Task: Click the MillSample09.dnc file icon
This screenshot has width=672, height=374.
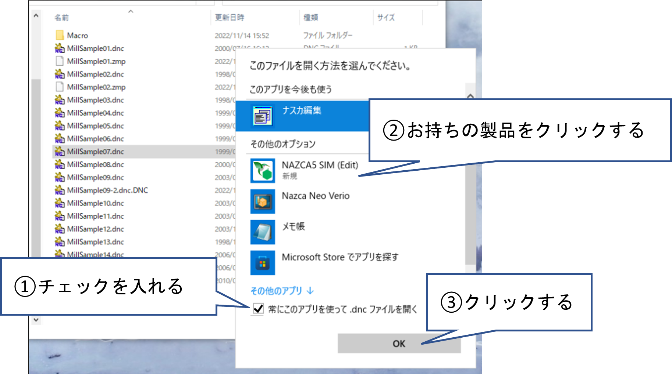Action: click(x=60, y=177)
